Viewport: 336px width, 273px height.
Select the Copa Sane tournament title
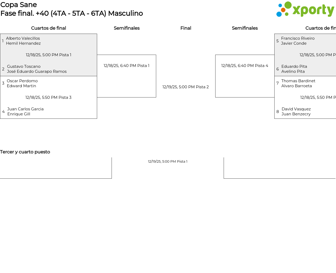(x=19, y=5)
